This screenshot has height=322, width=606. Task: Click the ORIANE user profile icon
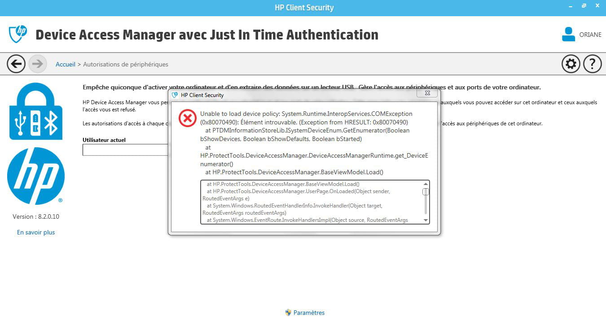pyautogui.click(x=568, y=34)
